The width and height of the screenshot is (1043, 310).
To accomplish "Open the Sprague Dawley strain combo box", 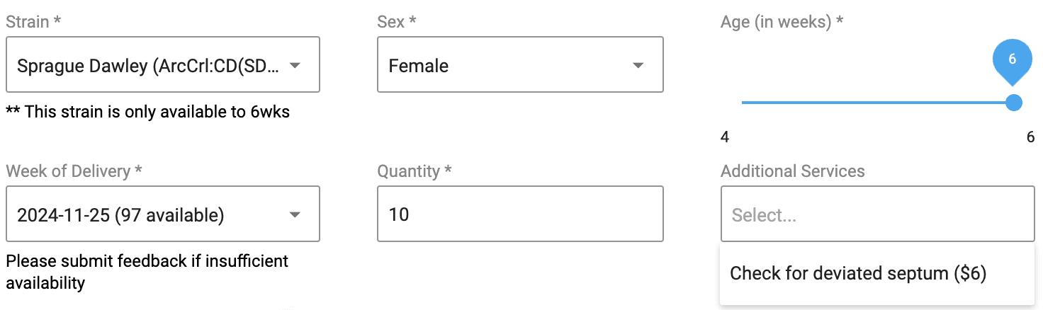I will 149,66.
